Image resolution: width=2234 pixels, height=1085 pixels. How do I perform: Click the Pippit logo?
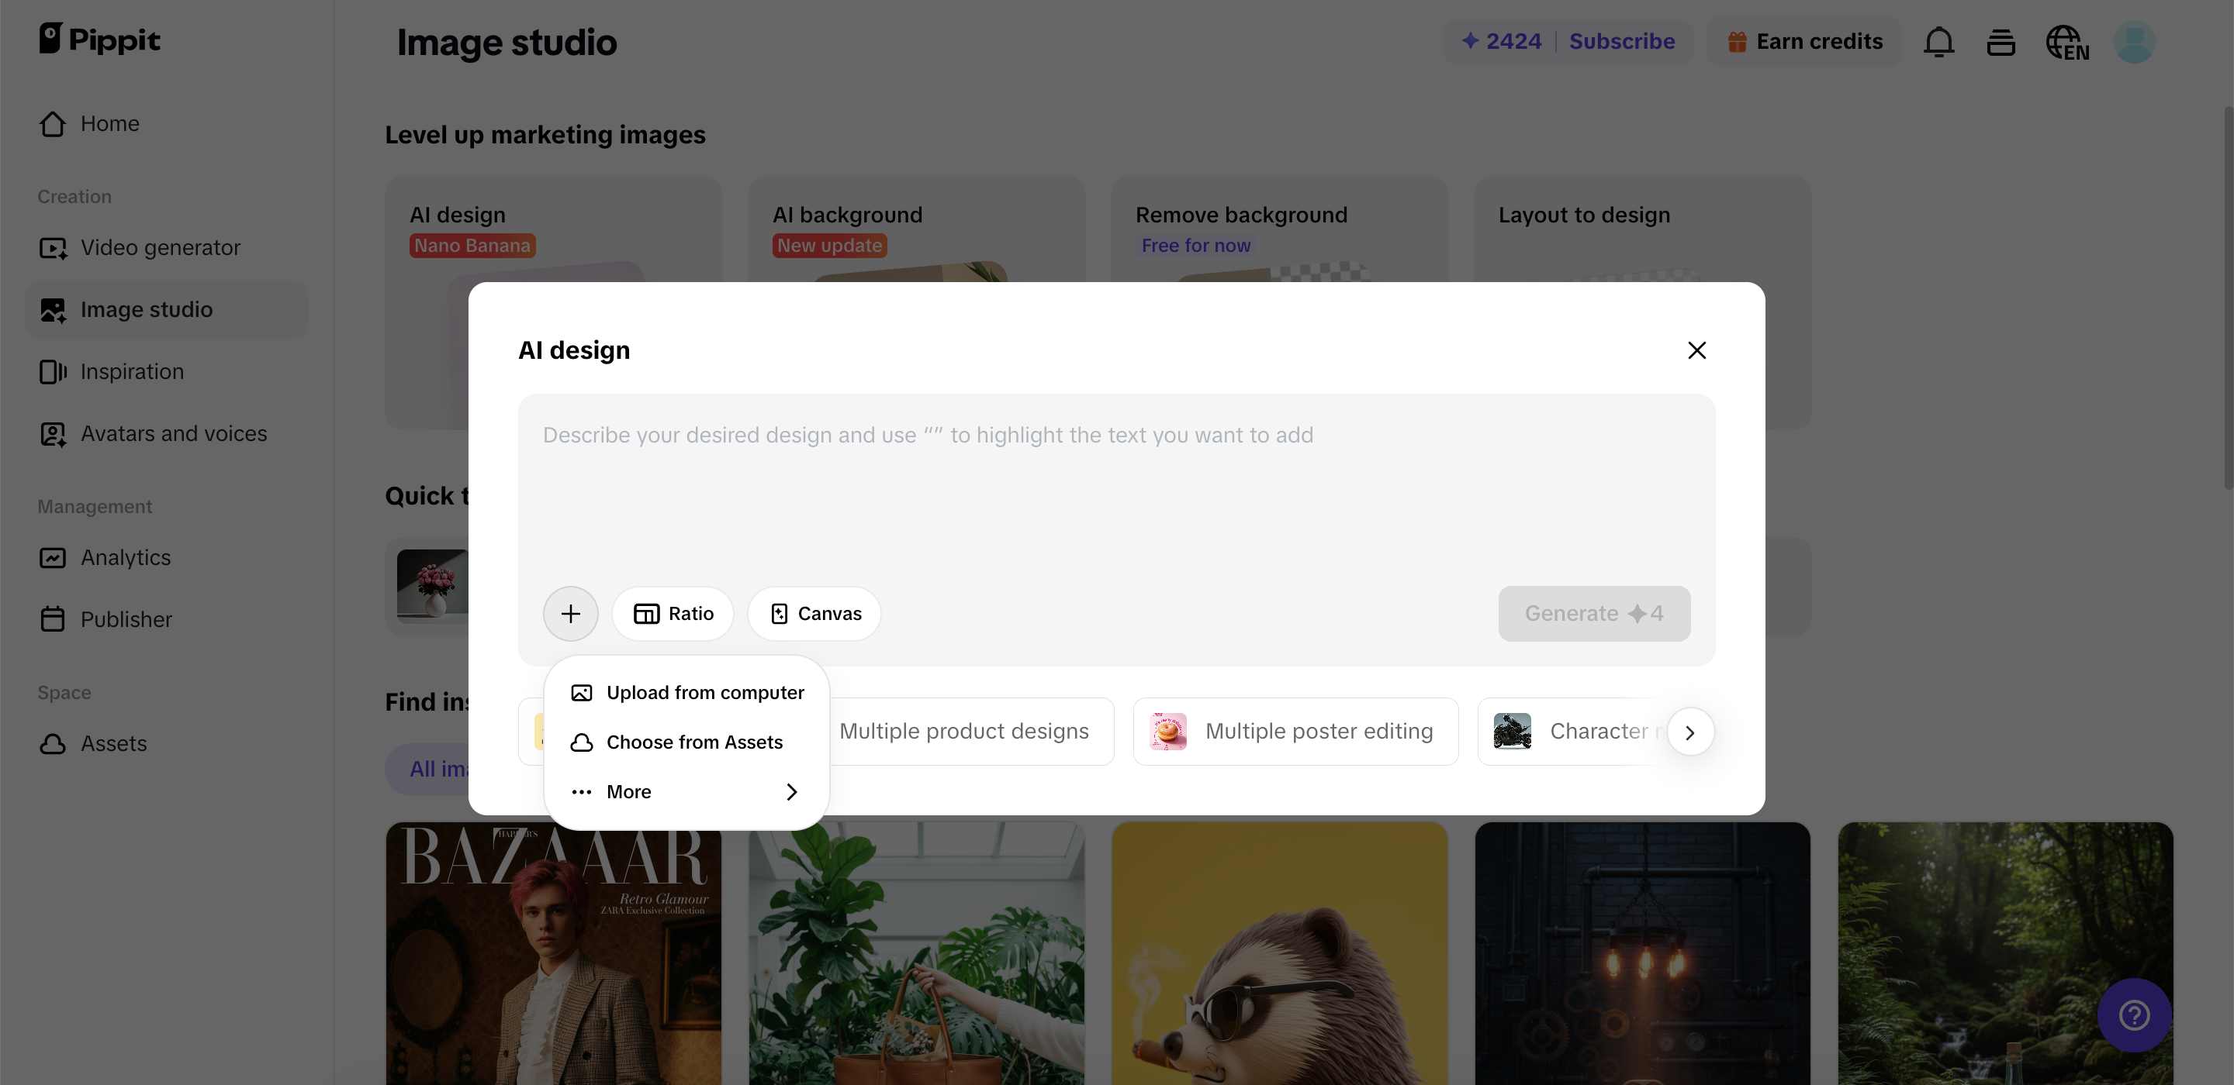coord(100,39)
